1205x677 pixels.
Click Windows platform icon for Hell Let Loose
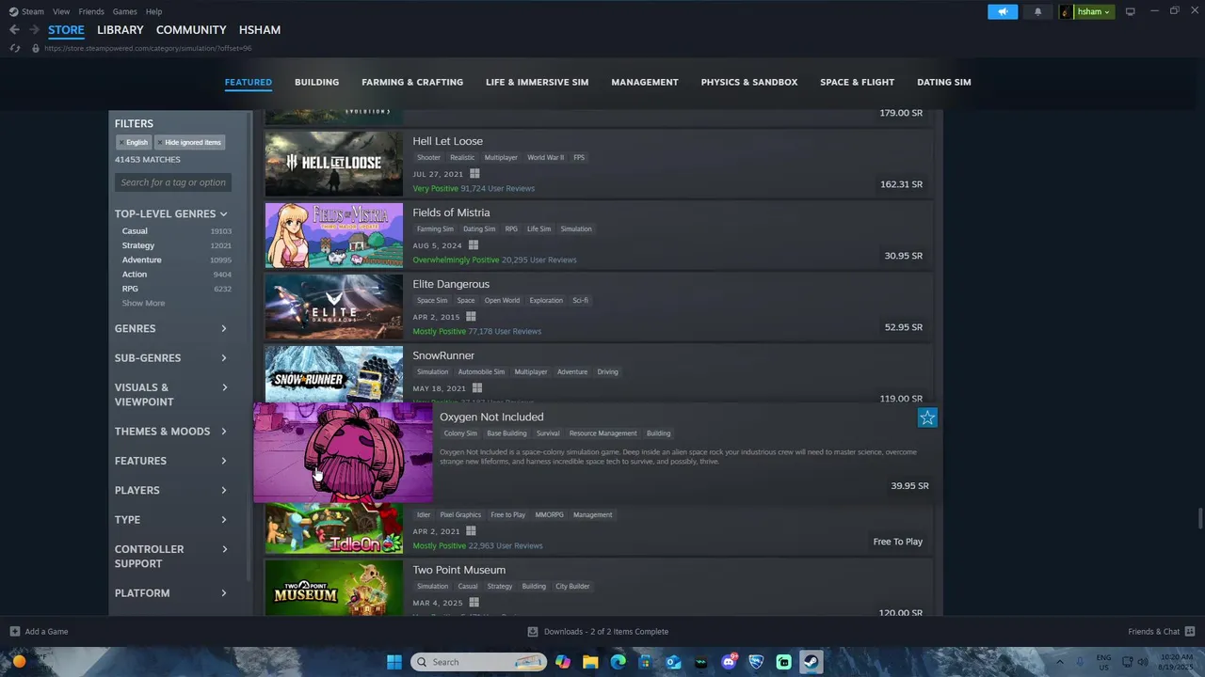coord(474,173)
